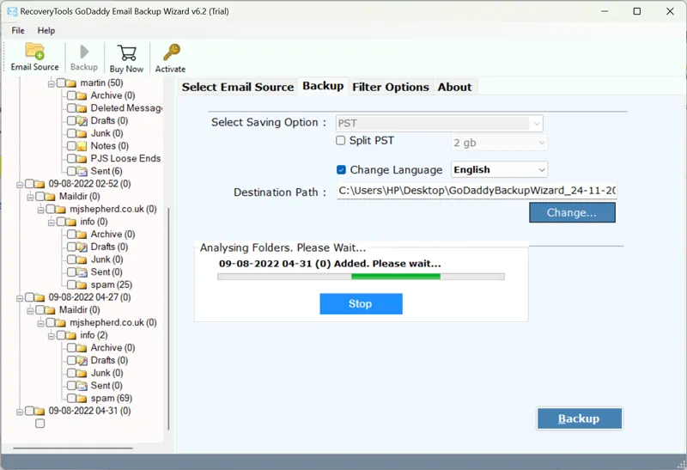The width and height of the screenshot is (687, 470).
Task: Uncheck the Change Language checkbox
Action: tap(341, 170)
